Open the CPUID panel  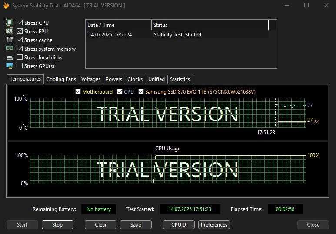(x=179, y=225)
